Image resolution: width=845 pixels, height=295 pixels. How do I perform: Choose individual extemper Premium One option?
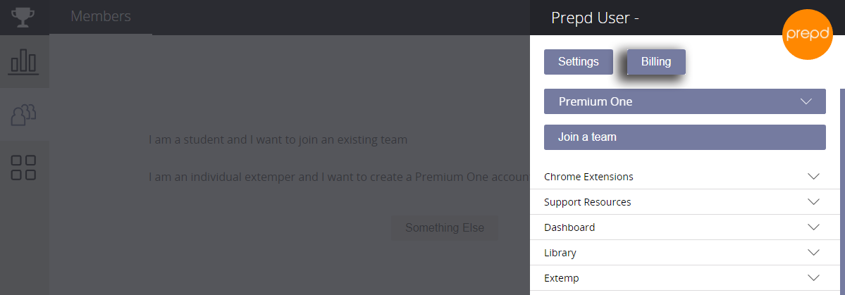[339, 177]
